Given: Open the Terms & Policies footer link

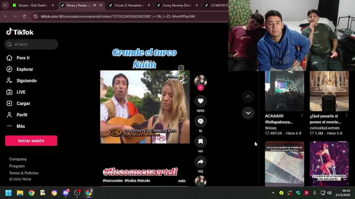Looking at the screenshot, I should 24,173.
